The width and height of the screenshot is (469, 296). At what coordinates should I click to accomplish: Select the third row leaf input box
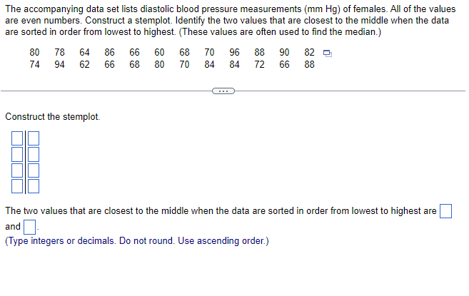tap(34, 170)
